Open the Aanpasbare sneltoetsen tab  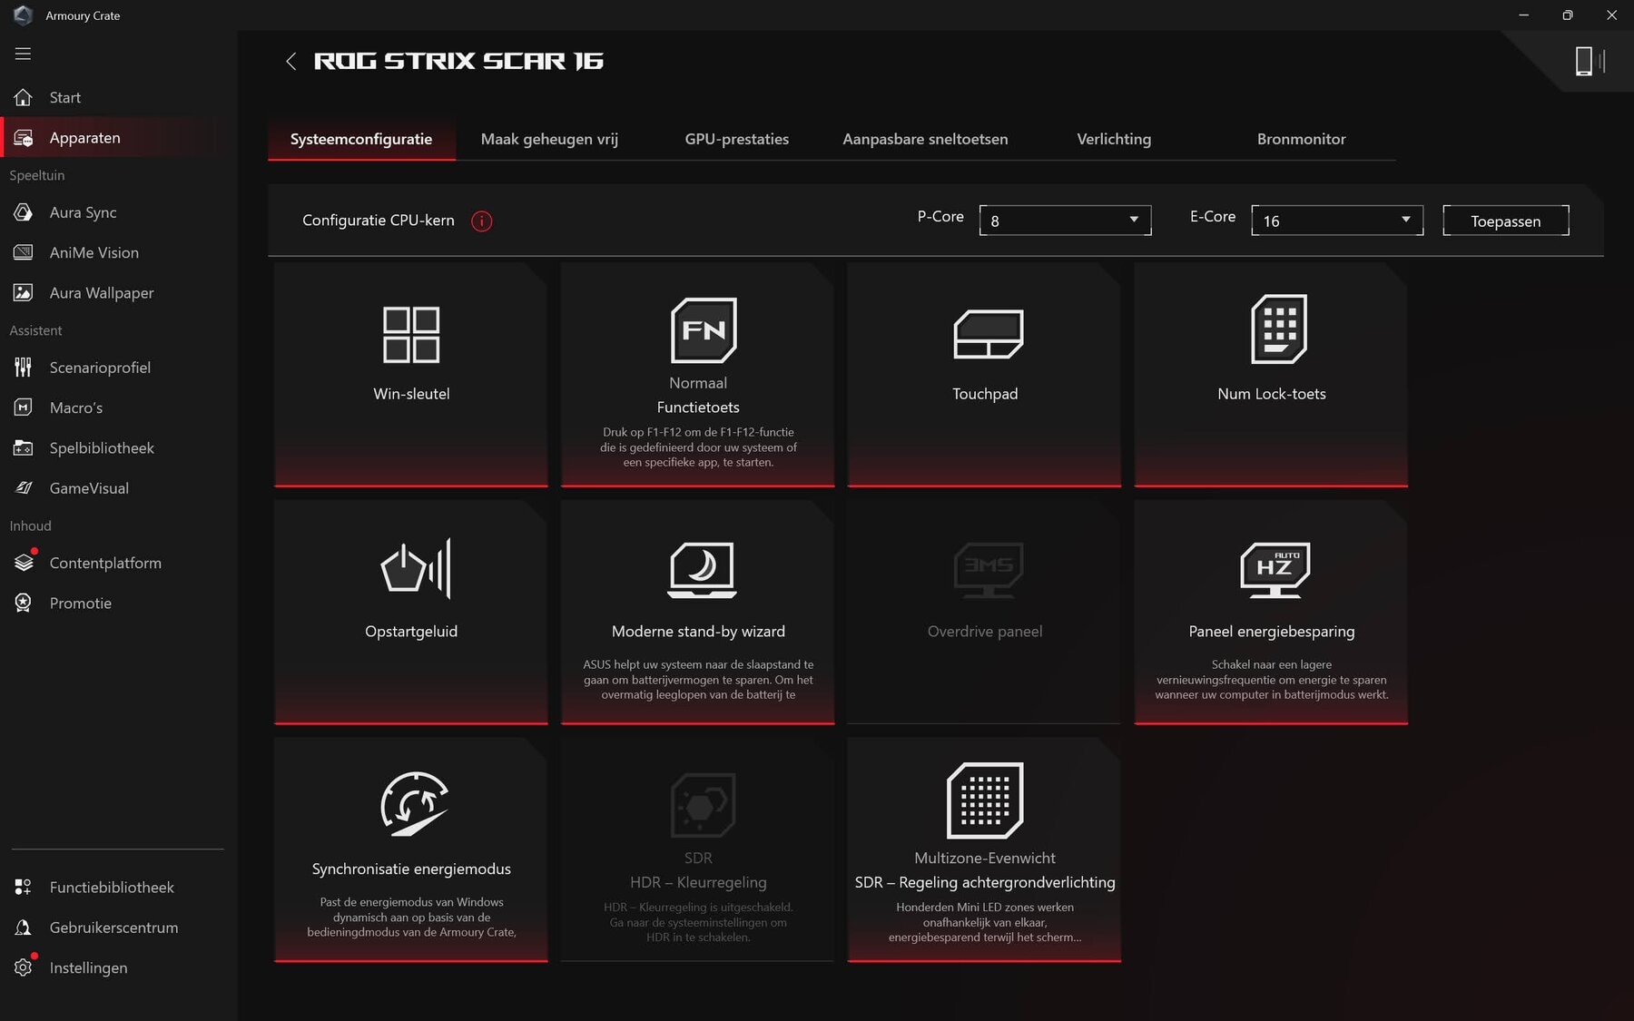925,139
